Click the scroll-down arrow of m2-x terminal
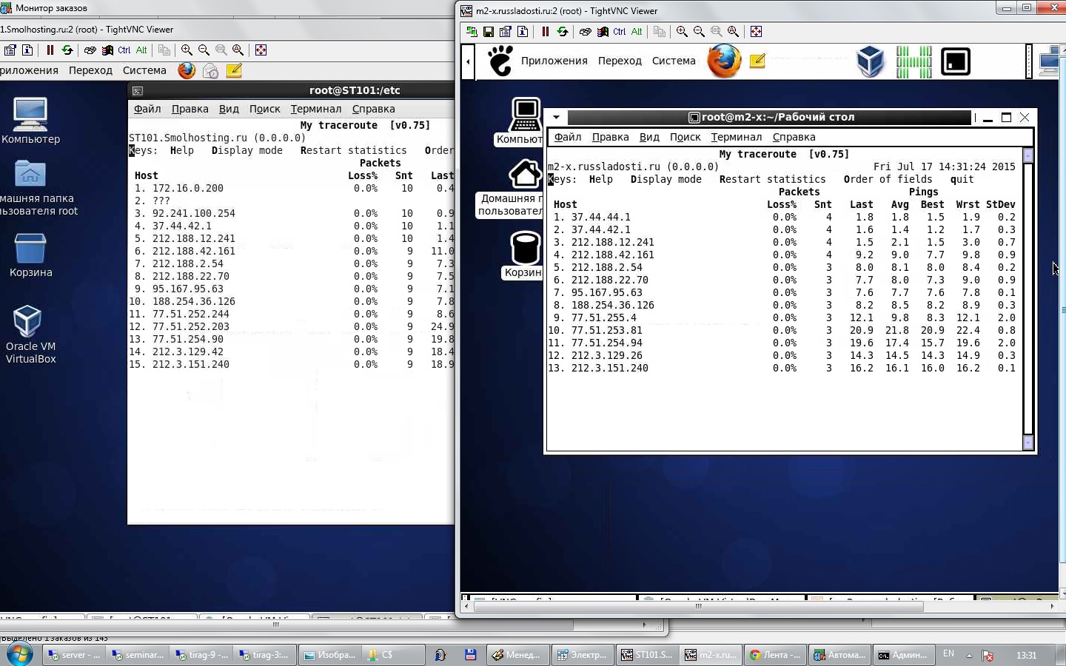1066x666 pixels. tap(1028, 443)
